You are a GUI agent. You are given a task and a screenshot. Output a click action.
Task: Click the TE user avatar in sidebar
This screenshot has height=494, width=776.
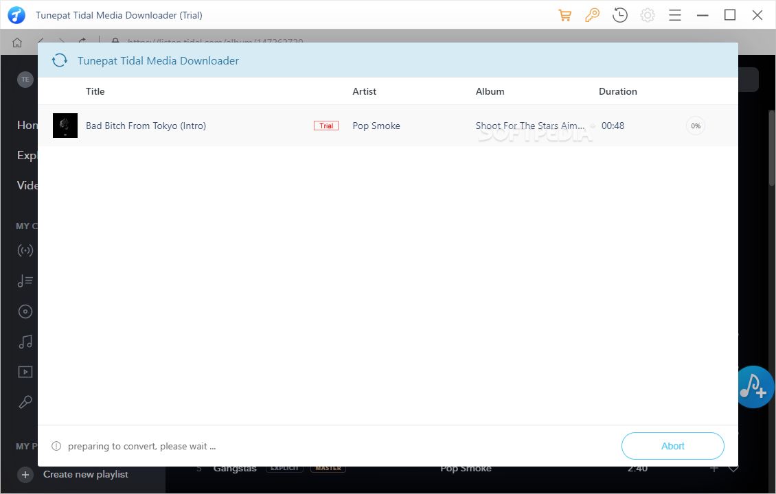coord(25,79)
